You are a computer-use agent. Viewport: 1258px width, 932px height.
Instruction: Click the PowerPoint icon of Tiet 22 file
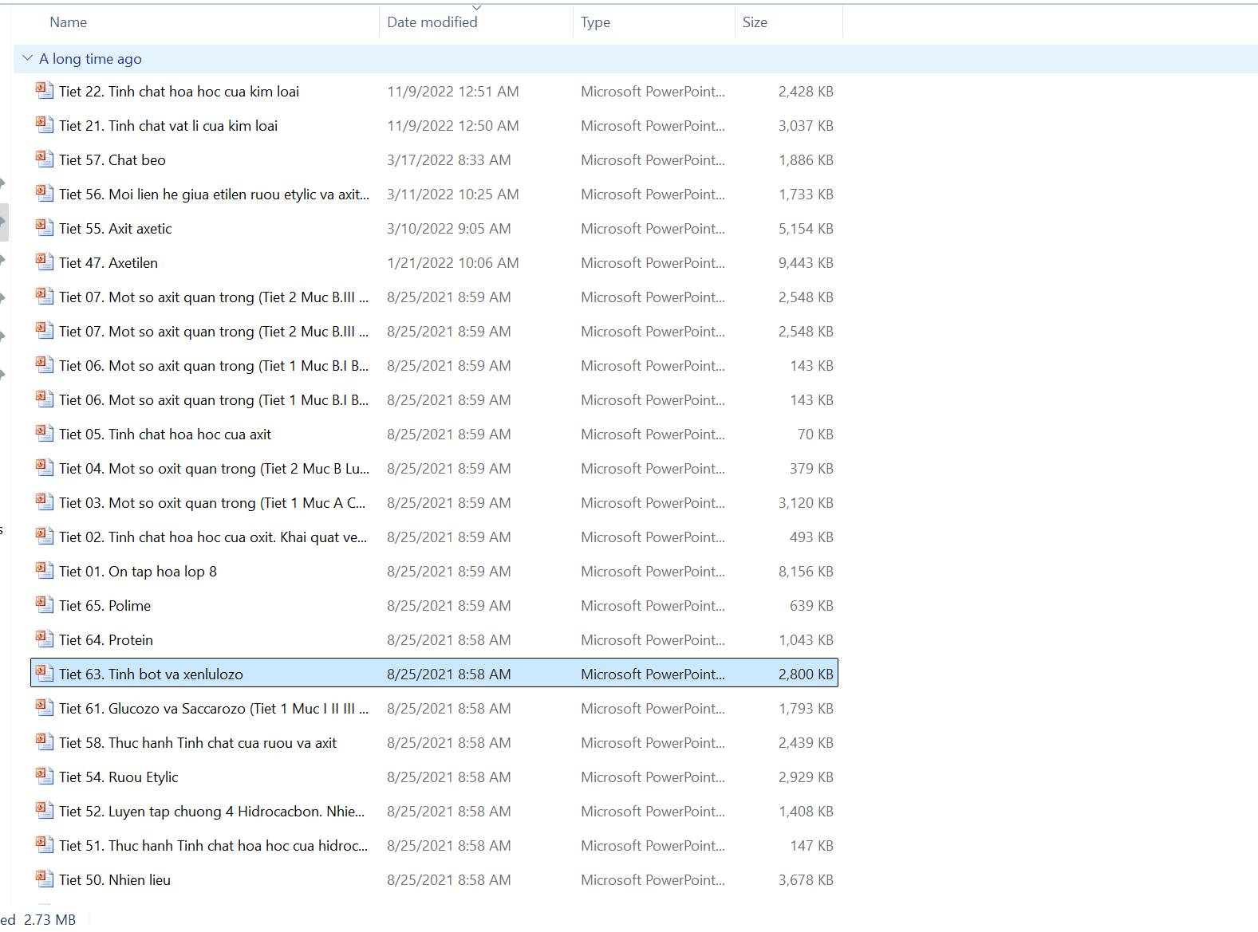(x=45, y=90)
